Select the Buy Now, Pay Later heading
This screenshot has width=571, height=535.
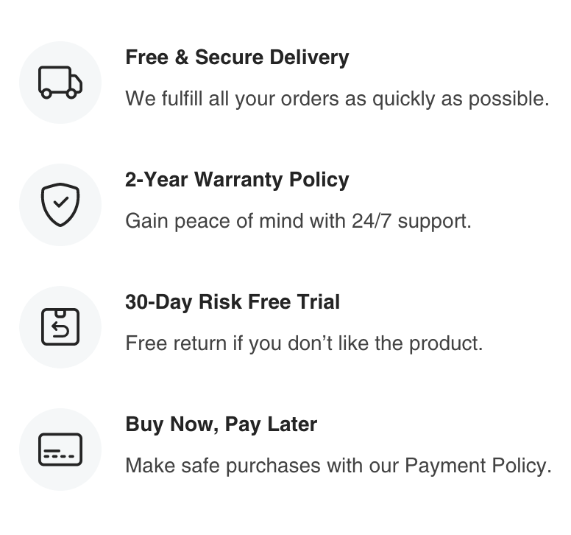point(221,424)
